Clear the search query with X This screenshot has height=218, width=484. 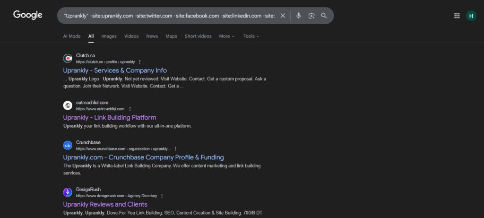[x=283, y=16]
